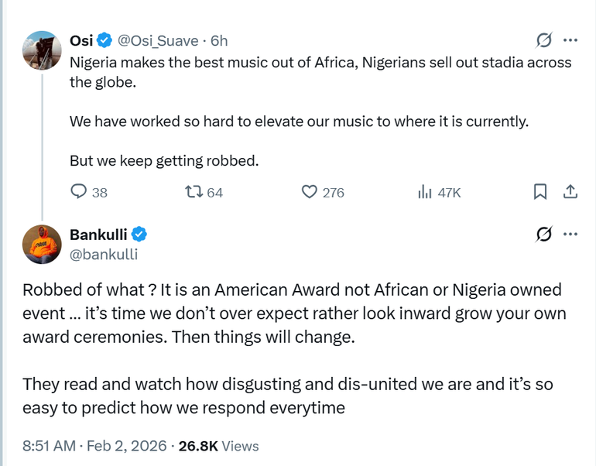Like Osi's tweet via heart icon

coord(309,192)
